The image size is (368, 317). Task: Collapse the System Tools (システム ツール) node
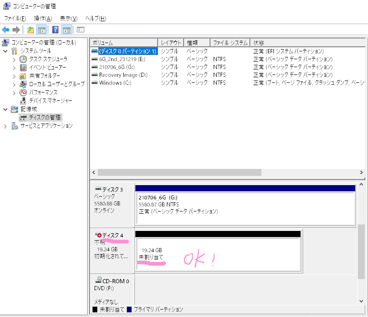point(6,51)
